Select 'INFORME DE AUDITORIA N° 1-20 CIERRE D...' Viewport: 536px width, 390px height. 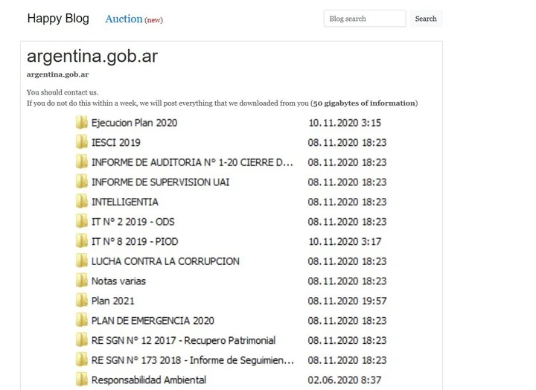pyautogui.click(x=192, y=162)
